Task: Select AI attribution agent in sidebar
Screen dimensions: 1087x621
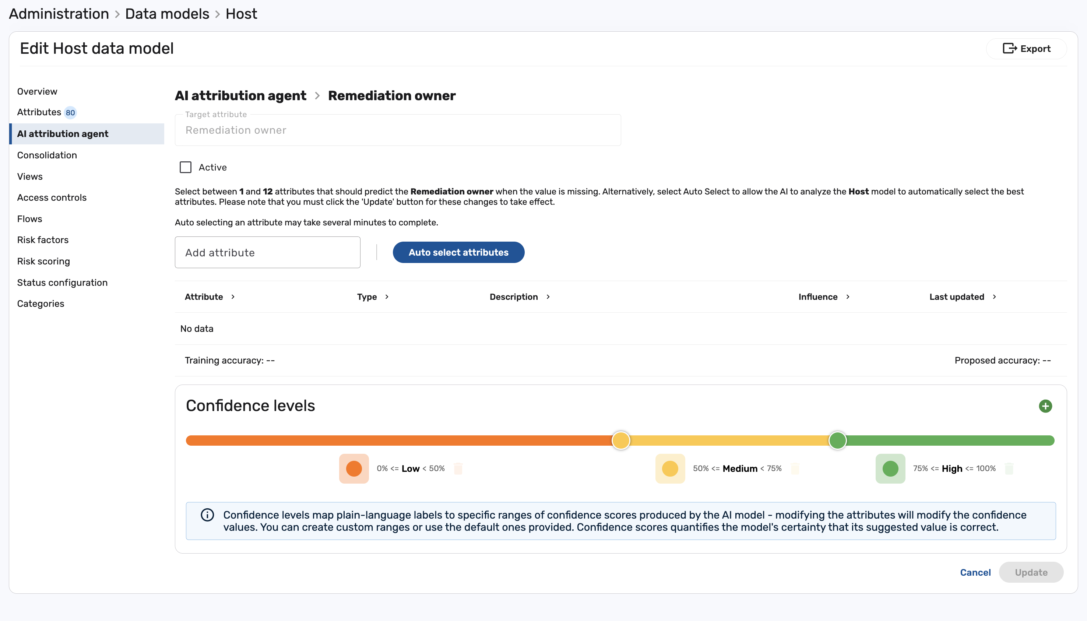Action: click(87, 134)
